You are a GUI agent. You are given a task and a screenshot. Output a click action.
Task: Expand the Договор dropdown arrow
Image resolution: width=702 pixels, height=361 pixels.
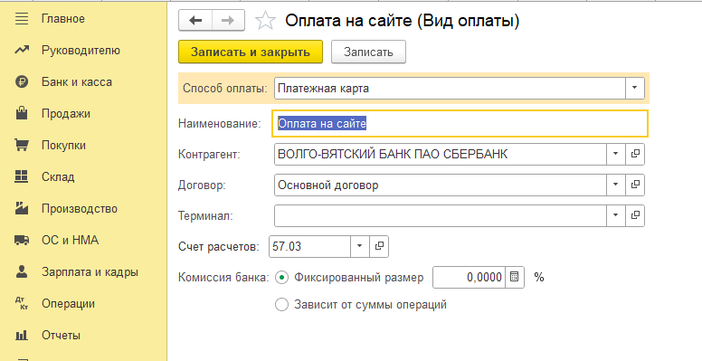pyautogui.click(x=615, y=185)
